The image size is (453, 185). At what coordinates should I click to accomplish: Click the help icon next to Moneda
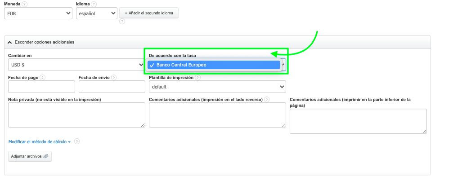[x=24, y=4]
